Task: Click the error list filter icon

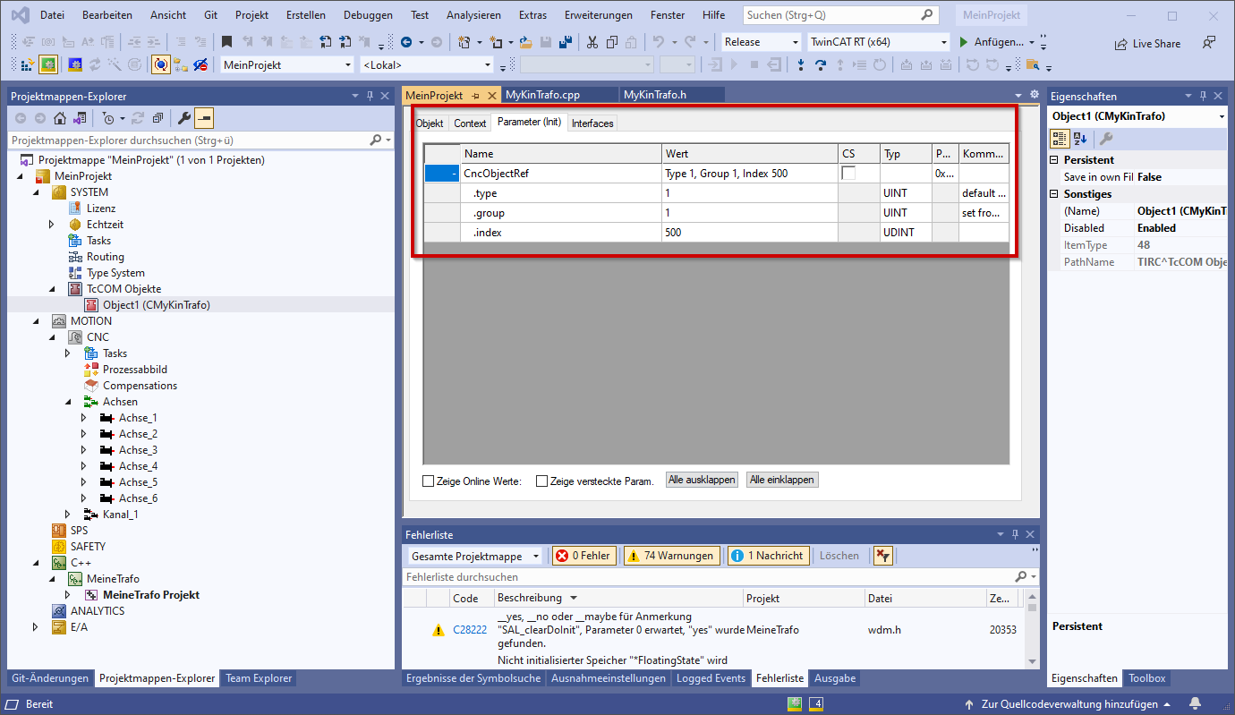Action: click(882, 556)
